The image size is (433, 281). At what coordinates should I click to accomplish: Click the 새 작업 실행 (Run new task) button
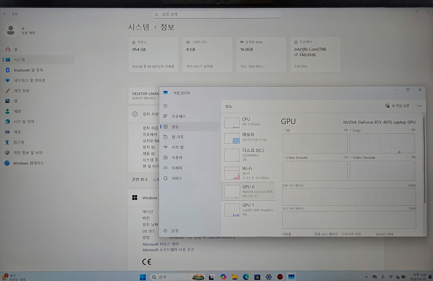pyautogui.click(x=397, y=106)
